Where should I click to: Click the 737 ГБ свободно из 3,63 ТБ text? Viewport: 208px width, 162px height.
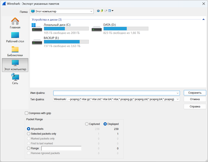[x=62, y=46]
